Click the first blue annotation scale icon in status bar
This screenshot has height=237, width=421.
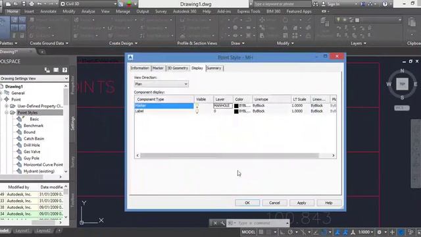337,232
